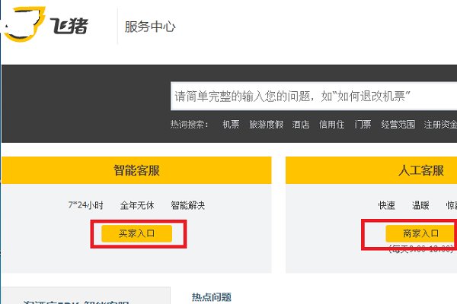This screenshot has height=304, width=457.
Task: Open the 买家入口 button
Action: pyautogui.click(x=136, y=233)
